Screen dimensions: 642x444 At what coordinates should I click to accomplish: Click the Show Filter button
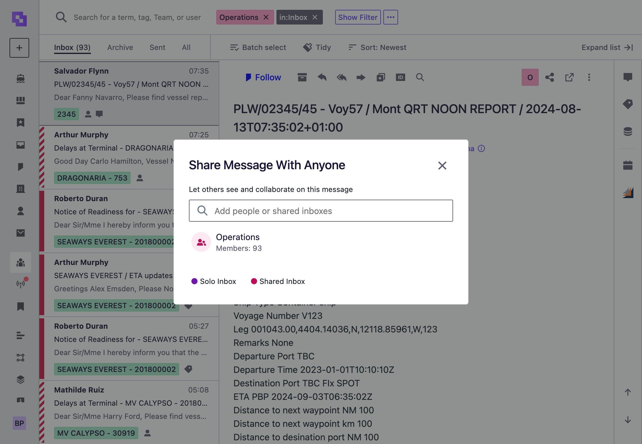(x=358, y=17)
